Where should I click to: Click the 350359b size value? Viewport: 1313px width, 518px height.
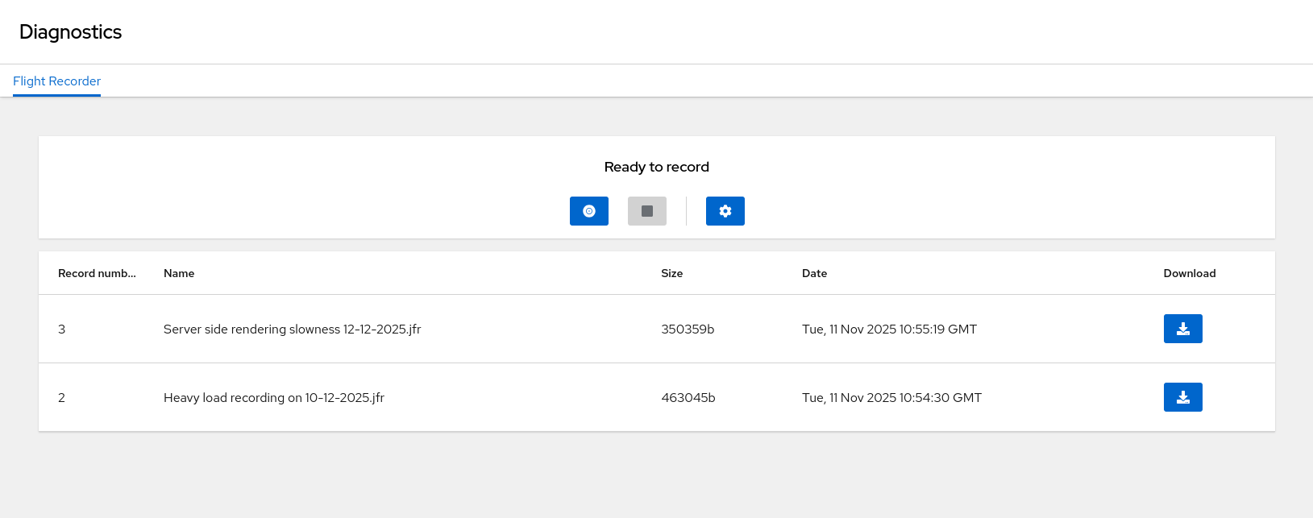688,329
